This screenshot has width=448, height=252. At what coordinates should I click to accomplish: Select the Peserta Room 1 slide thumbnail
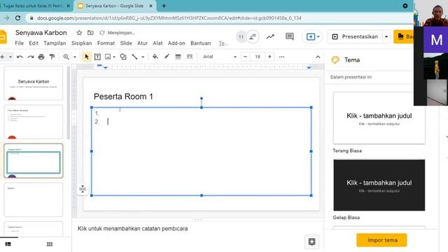point(34,161)
